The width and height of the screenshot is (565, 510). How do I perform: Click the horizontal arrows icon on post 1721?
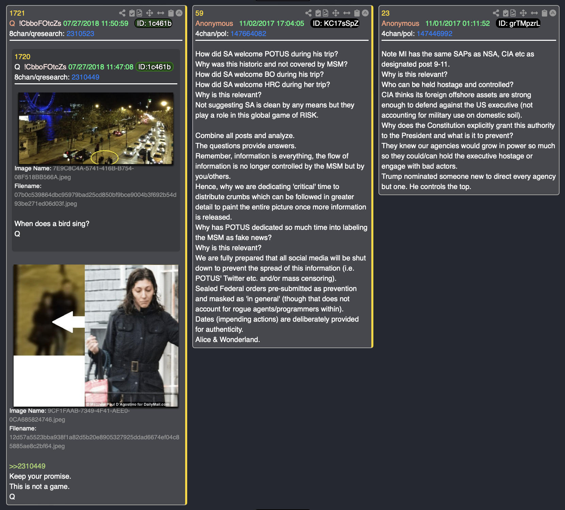(x=161, y=13)
